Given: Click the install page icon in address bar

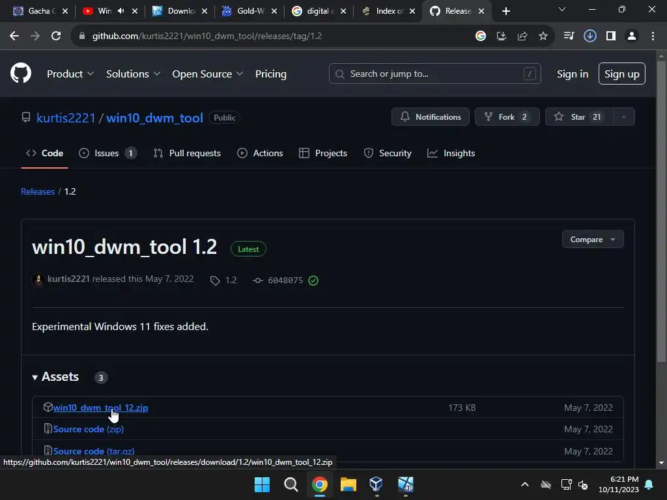Looking at the screenshot, I should [502, 36].
